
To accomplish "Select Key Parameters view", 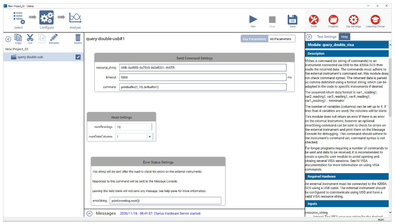I will 254,39.
